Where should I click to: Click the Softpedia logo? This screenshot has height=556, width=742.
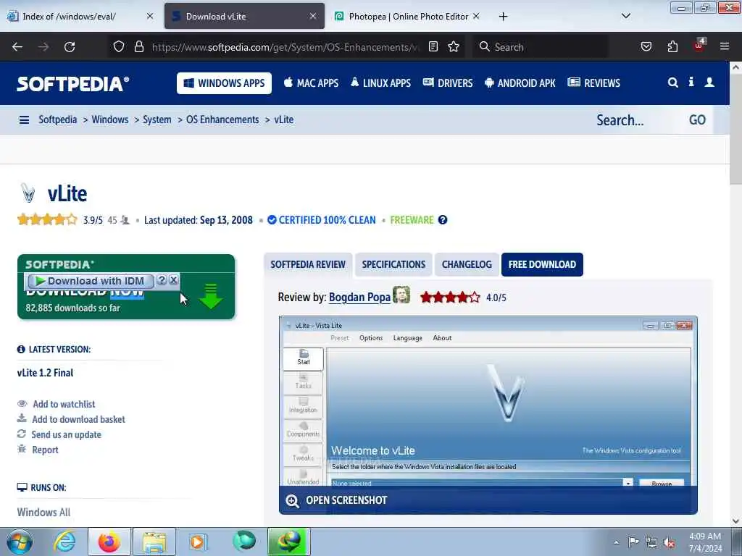pos(73,84)
